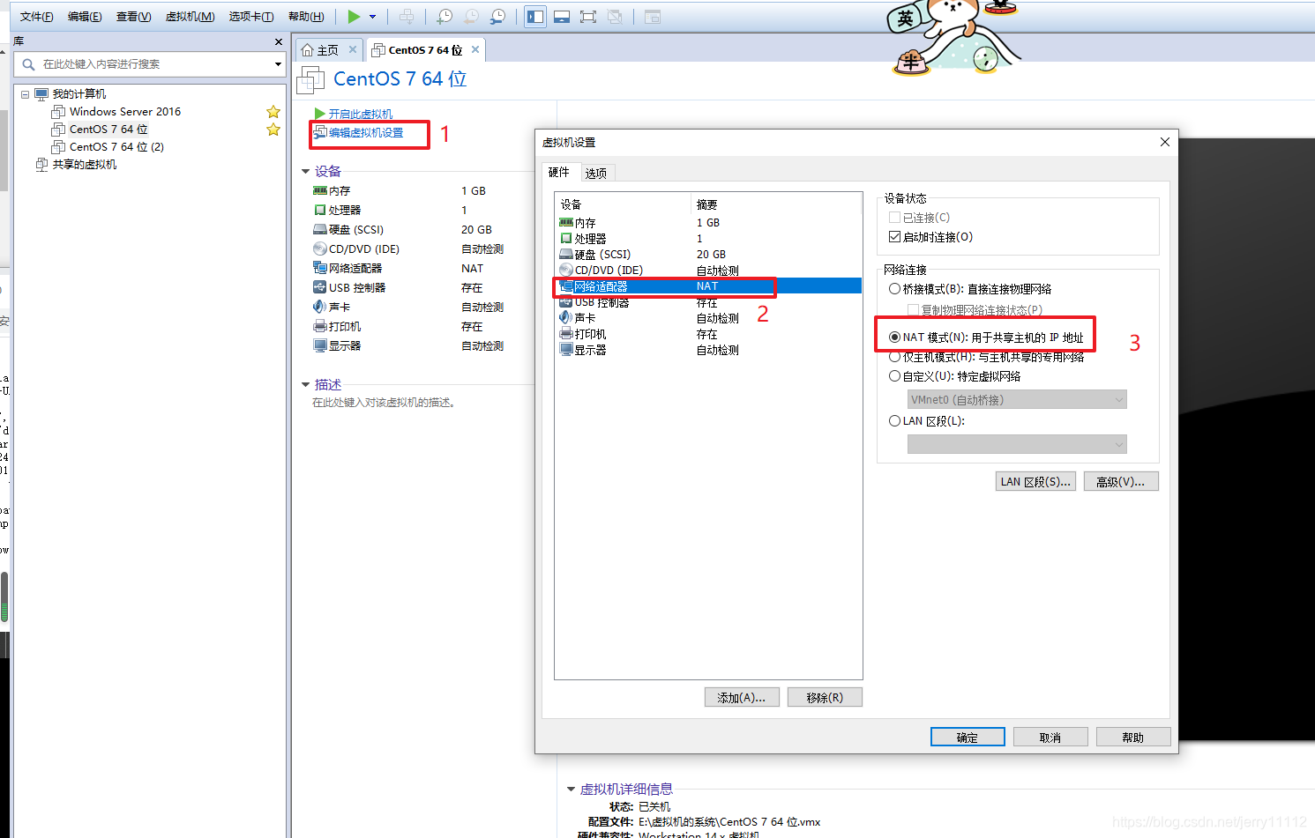This screenshot has width=1315, height=838.
Task: Enter full screen mode icon
Action: point(588,17)
